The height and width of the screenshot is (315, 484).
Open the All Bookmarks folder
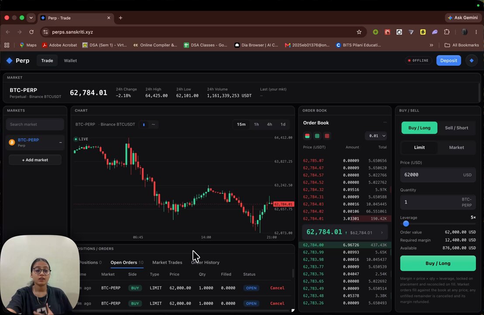click(x=461, y=45)
